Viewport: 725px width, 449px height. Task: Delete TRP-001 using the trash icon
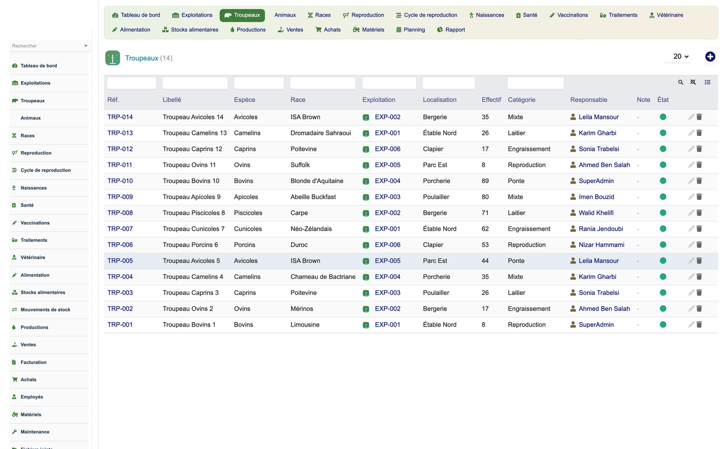coord(699,325)
